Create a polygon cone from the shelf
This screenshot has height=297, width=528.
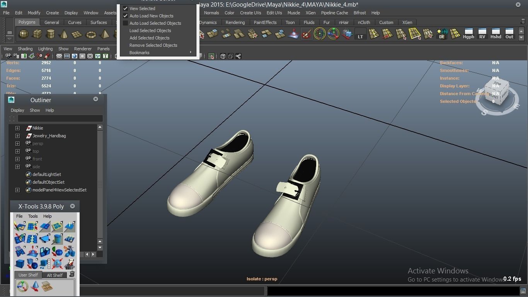(64, 34)
